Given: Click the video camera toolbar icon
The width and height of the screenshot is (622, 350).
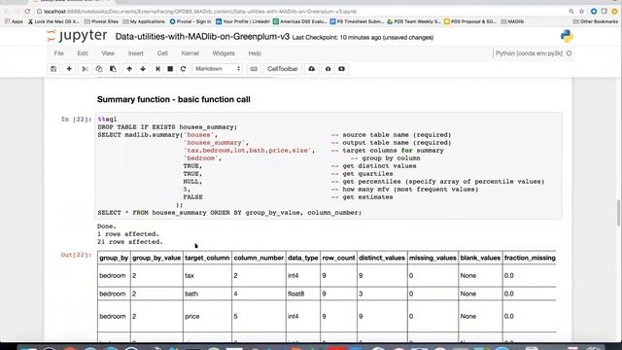Looking at the screenshot, I should 341,69.
